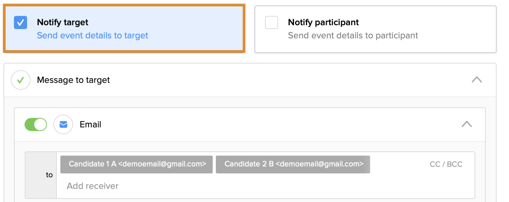509x202 pixels.
Task: Collapse the Message to target section
Action: 477,80
